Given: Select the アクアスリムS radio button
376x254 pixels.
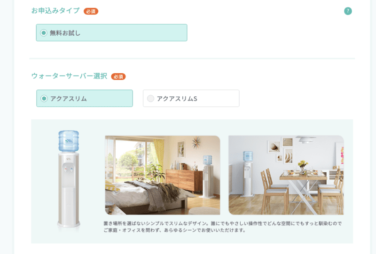Looking at the screenshot, I should [150, 99].
